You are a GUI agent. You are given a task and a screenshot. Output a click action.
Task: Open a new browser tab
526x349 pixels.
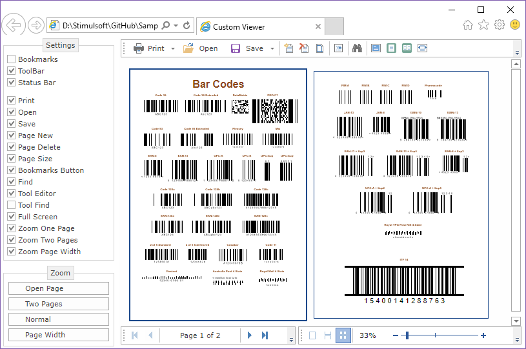tap(334, 26)
